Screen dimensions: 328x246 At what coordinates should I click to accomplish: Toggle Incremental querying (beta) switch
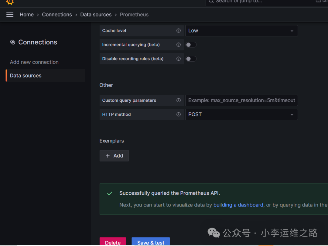coord(191,45)
